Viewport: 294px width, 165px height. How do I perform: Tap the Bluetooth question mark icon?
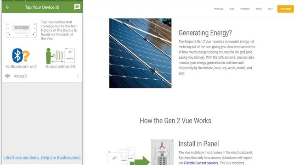[21, 55]
